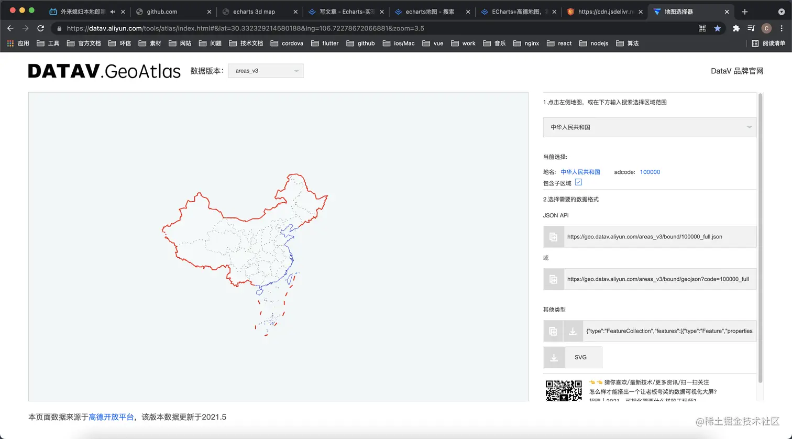Open the github bookmark folder
This screenshot has height=439, width=792.
coord(361,43)
